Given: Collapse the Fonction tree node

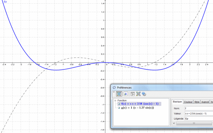Looking at the screenshot, I should (115, 100).
